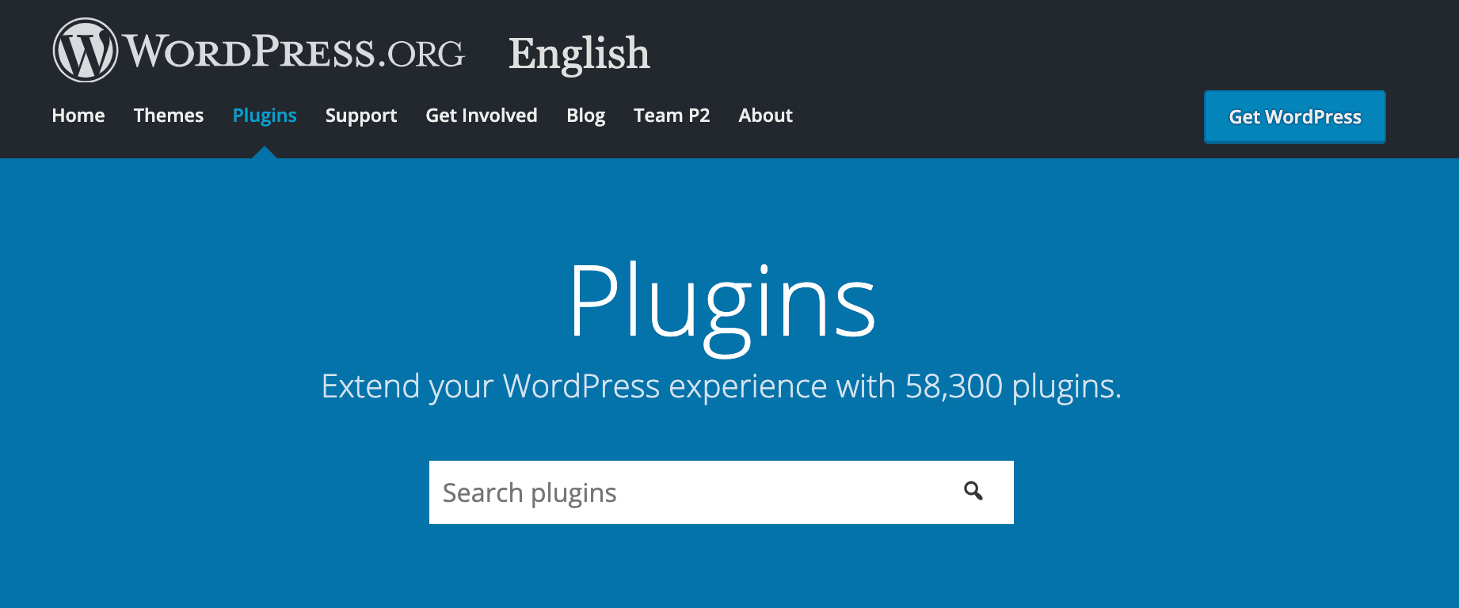Navigate to Get Involved
This screenshot has width=1459, height=608.
[482, 116]
